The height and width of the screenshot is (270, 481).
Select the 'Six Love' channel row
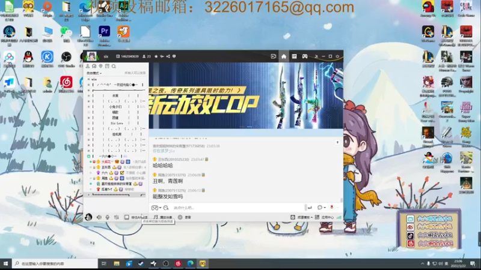click(117, 123)
